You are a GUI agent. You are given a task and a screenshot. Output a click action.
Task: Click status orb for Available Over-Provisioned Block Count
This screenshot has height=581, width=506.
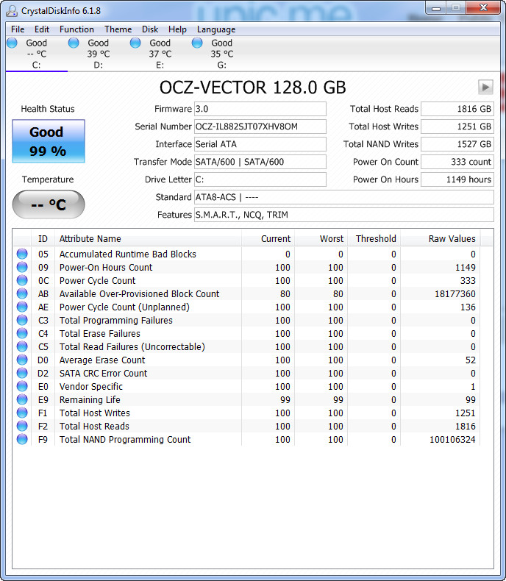pyautogui.click(x=22, y=293)
